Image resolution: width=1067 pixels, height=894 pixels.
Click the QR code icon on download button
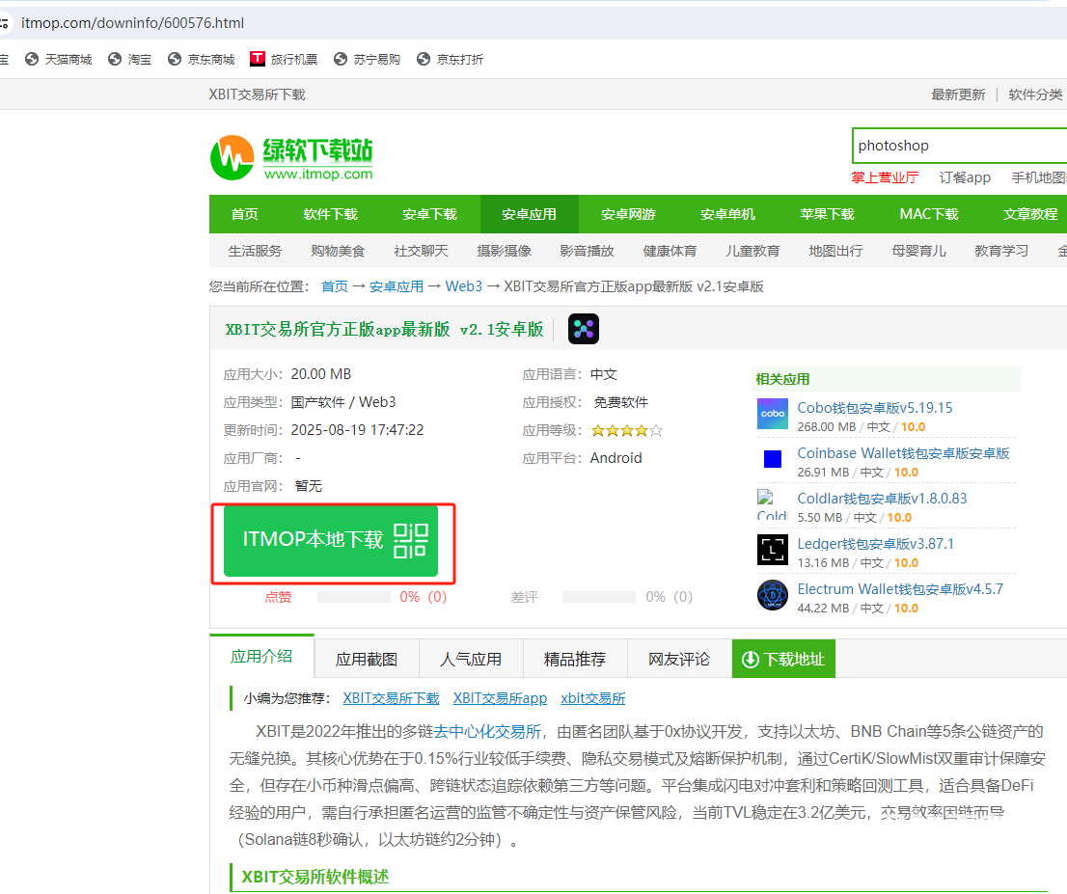click(x=410, y=540)
